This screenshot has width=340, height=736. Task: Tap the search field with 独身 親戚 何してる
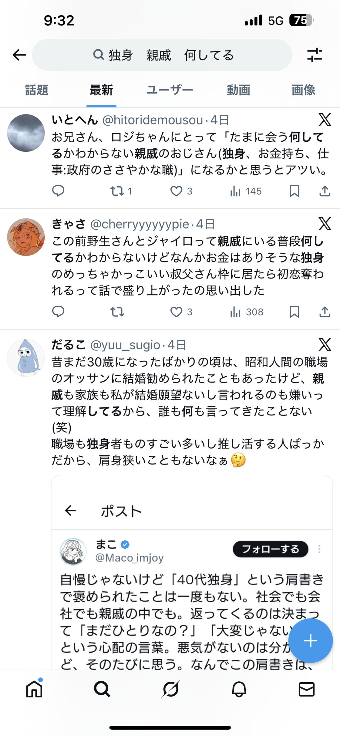tap(162, 55)
